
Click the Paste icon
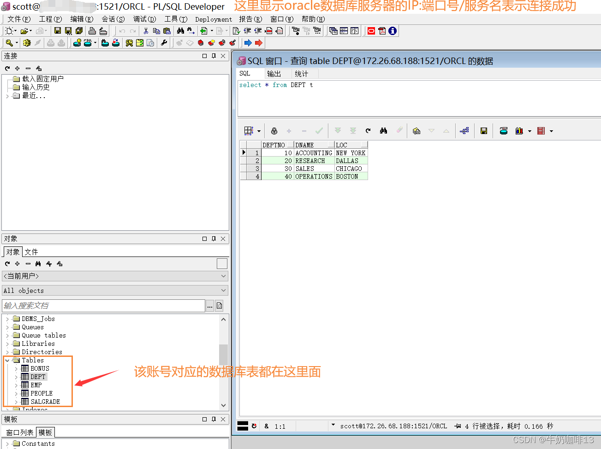pyautogui.click(x=167, y=31)
